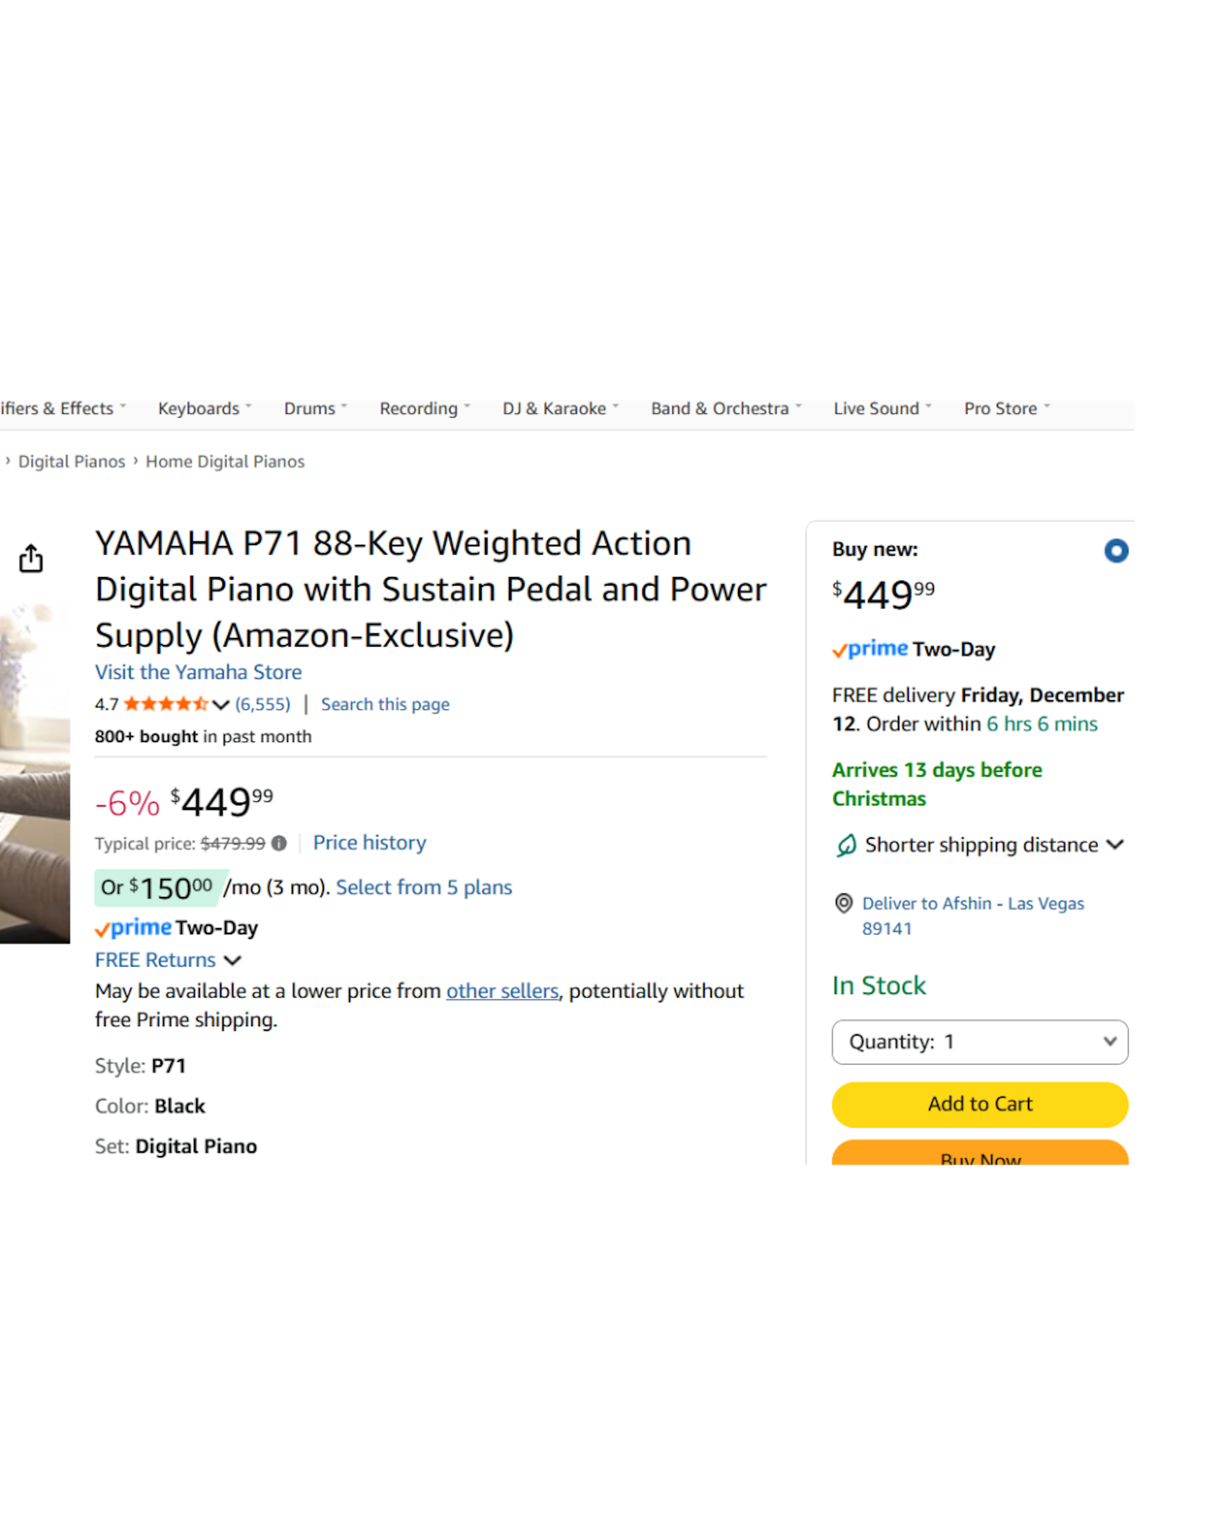Click the star rating icons

coord(166,704)
